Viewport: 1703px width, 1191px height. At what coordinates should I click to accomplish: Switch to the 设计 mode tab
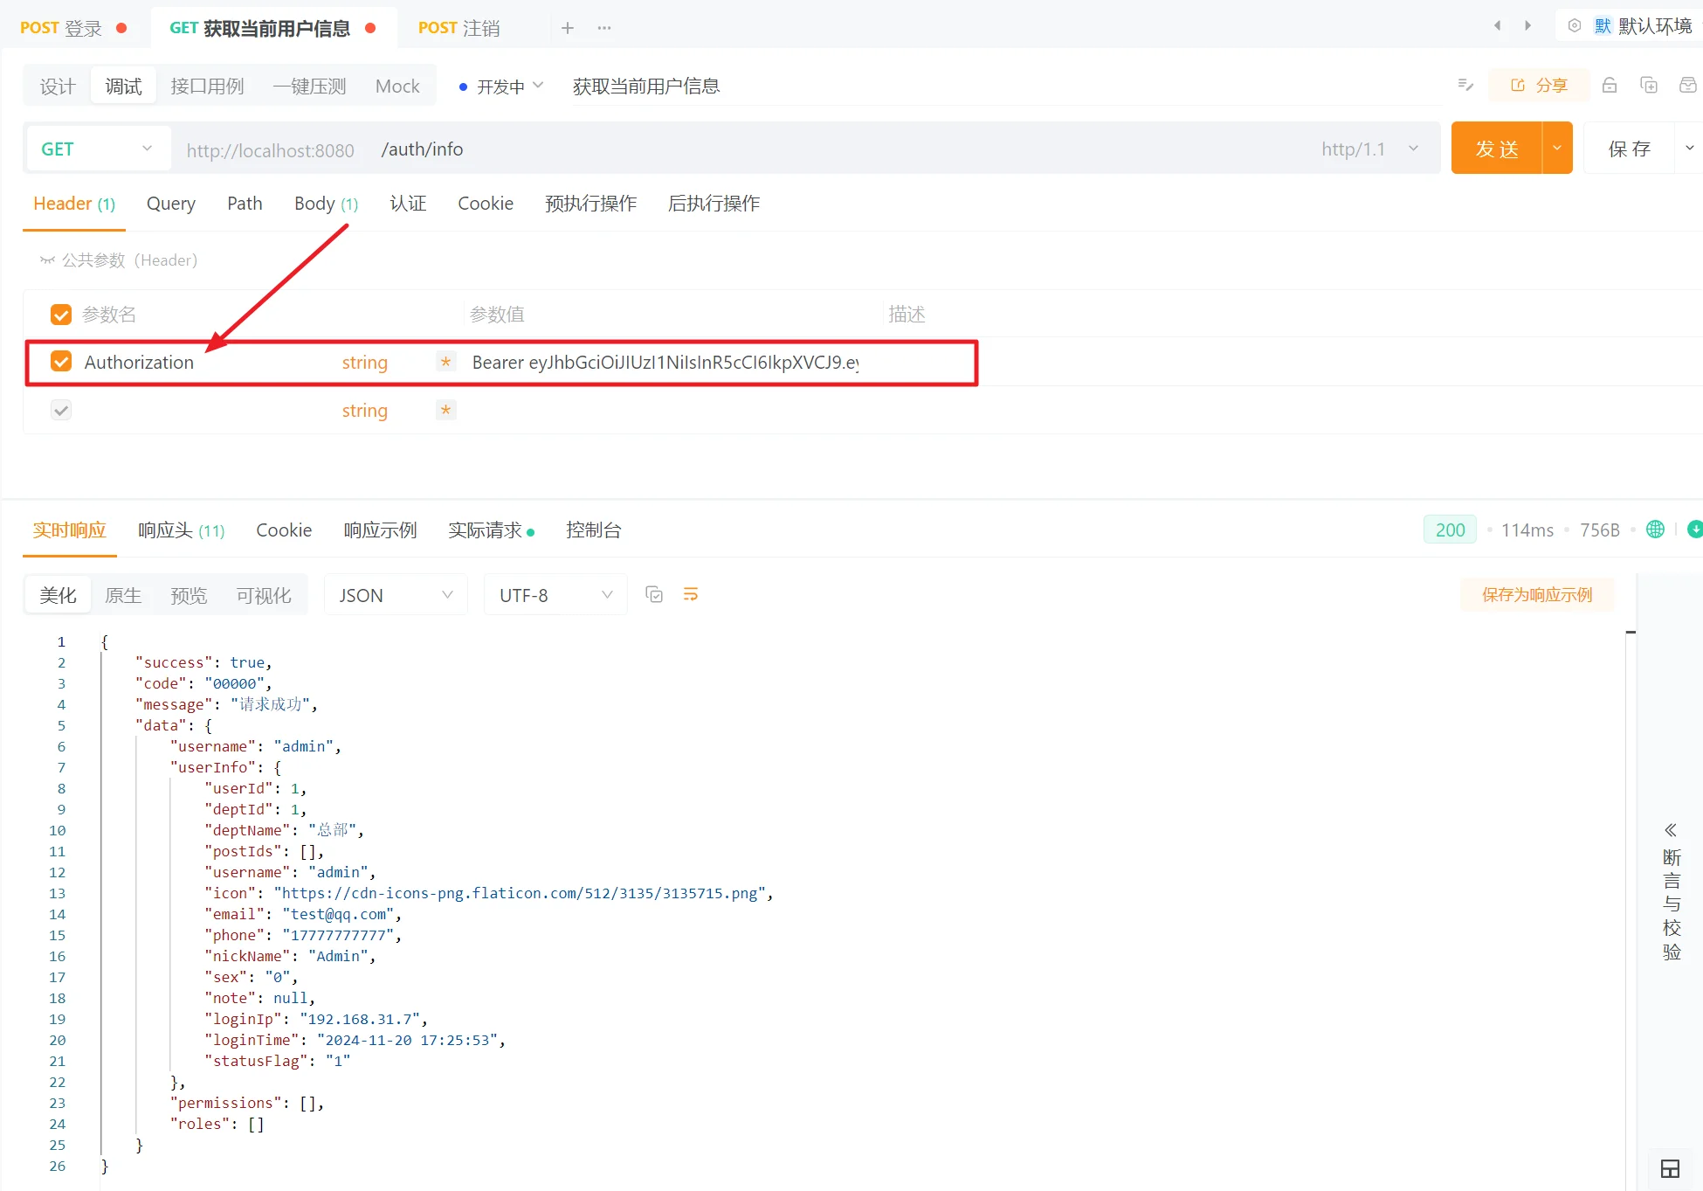click(58, 86)
